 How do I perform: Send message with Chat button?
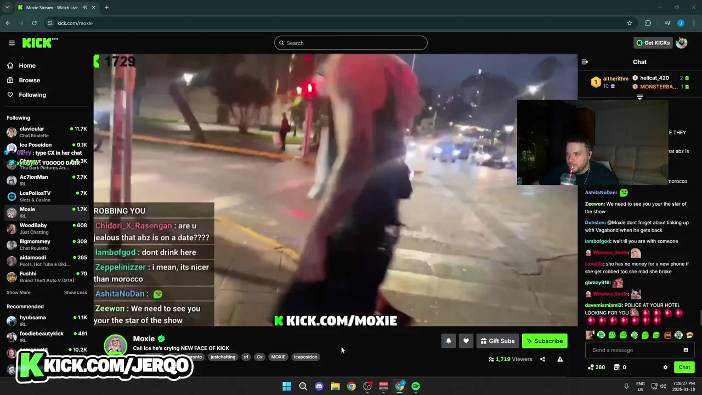point(684,367)
